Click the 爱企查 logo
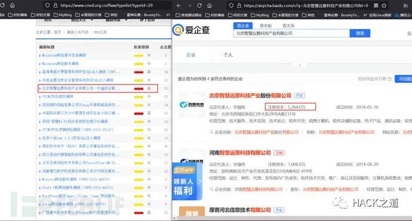 (x=191, y=30)
